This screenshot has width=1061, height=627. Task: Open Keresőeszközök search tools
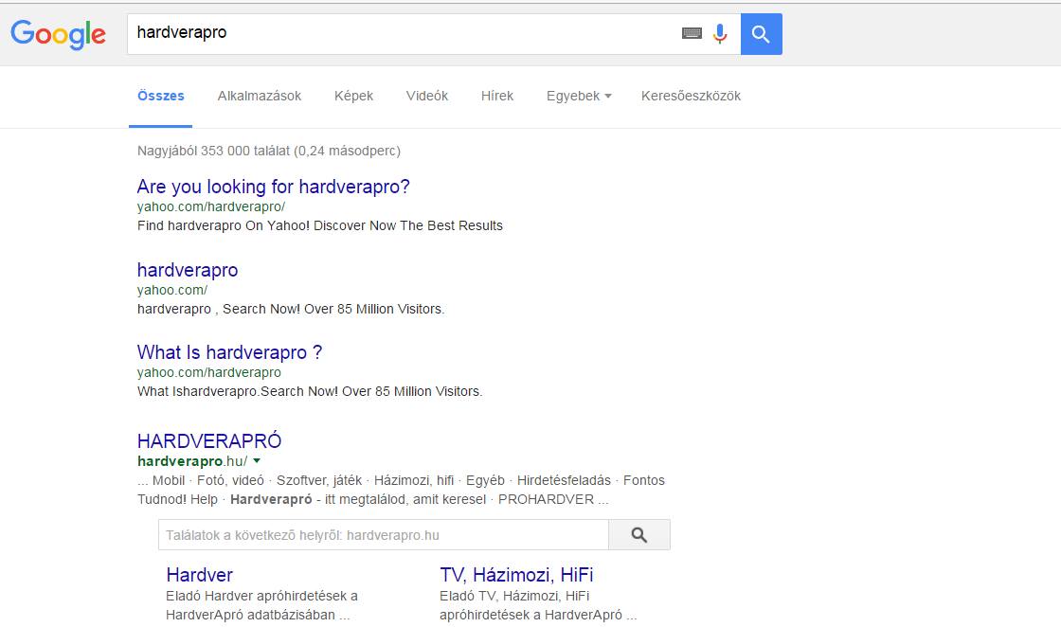691,96
